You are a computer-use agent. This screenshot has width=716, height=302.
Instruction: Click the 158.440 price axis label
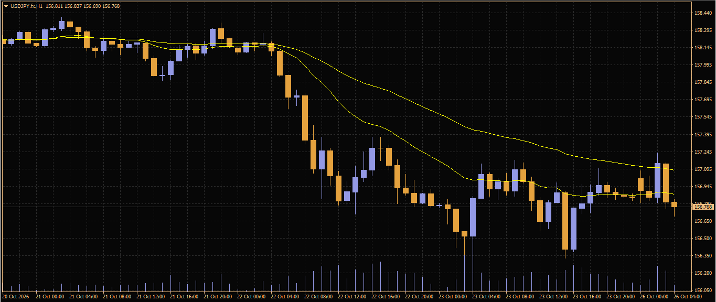point(703,13)
